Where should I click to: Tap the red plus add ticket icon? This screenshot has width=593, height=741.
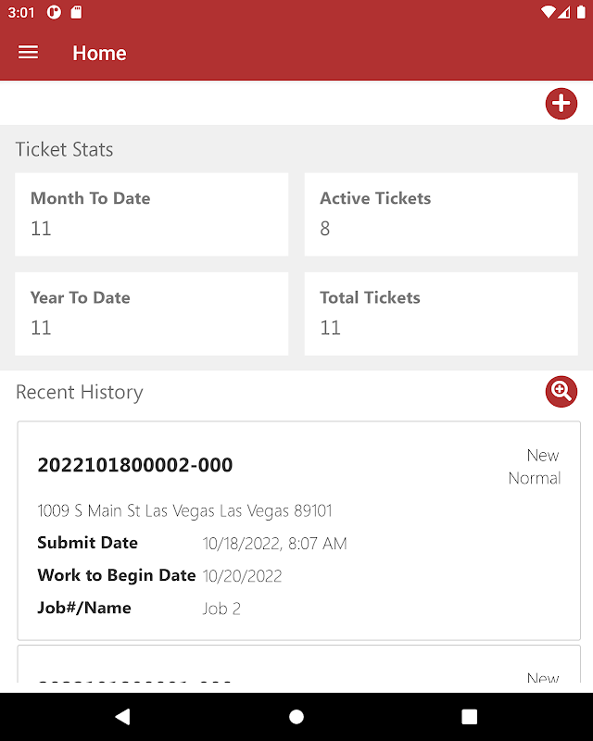point(561,104)
